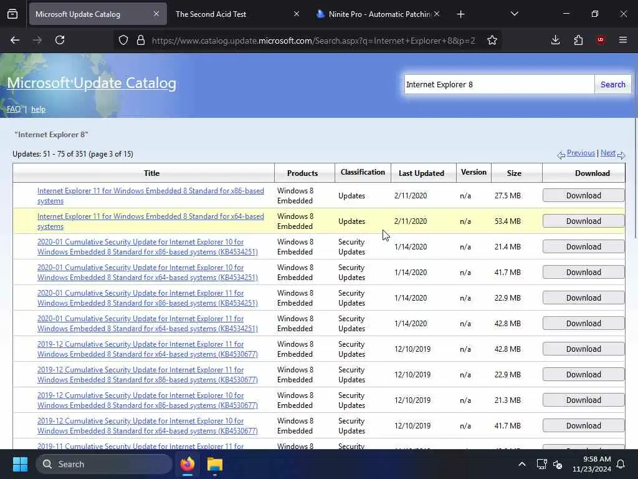The height and width of the screenshot is (479, 638).
Task: Close the Ninite Pro tab
Action: click(437, 14)
